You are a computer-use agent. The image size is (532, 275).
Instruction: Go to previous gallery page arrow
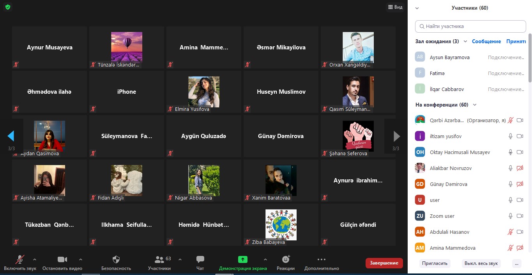[x=11, y=136]
